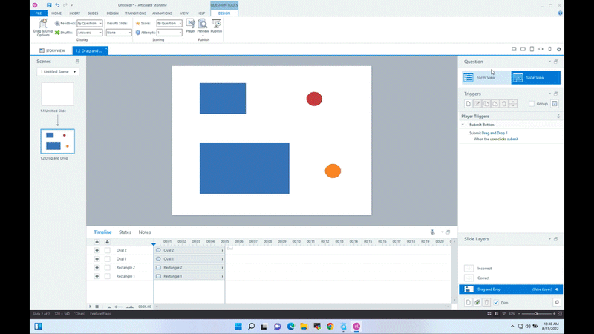Select the 1.1 Untitled Slide thumbnail
The width and height of the screenshot is (594, 334).
coord(57,94)
